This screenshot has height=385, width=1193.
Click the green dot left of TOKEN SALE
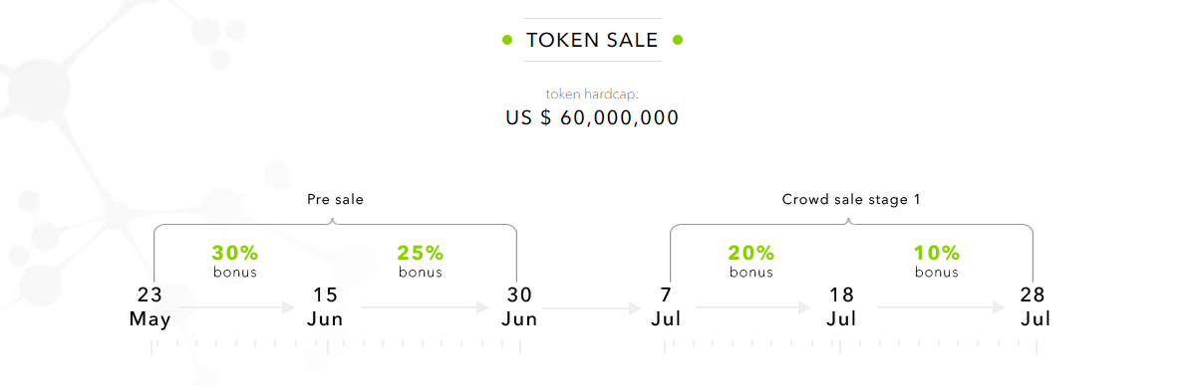click(x=506, y=40)
